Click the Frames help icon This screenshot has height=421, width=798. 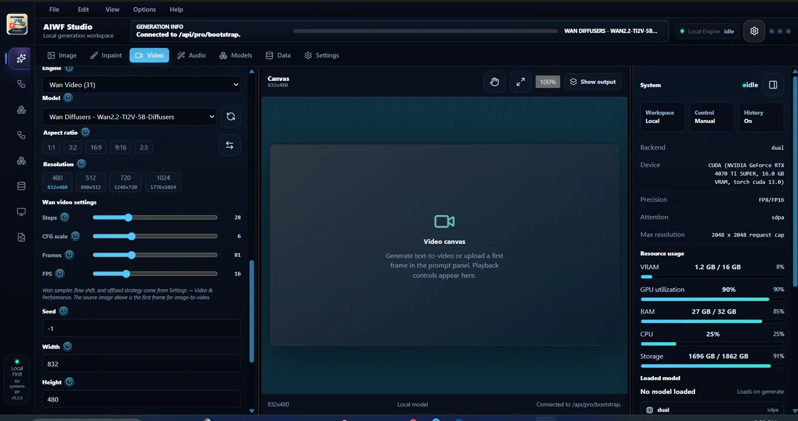click(69, 255)
